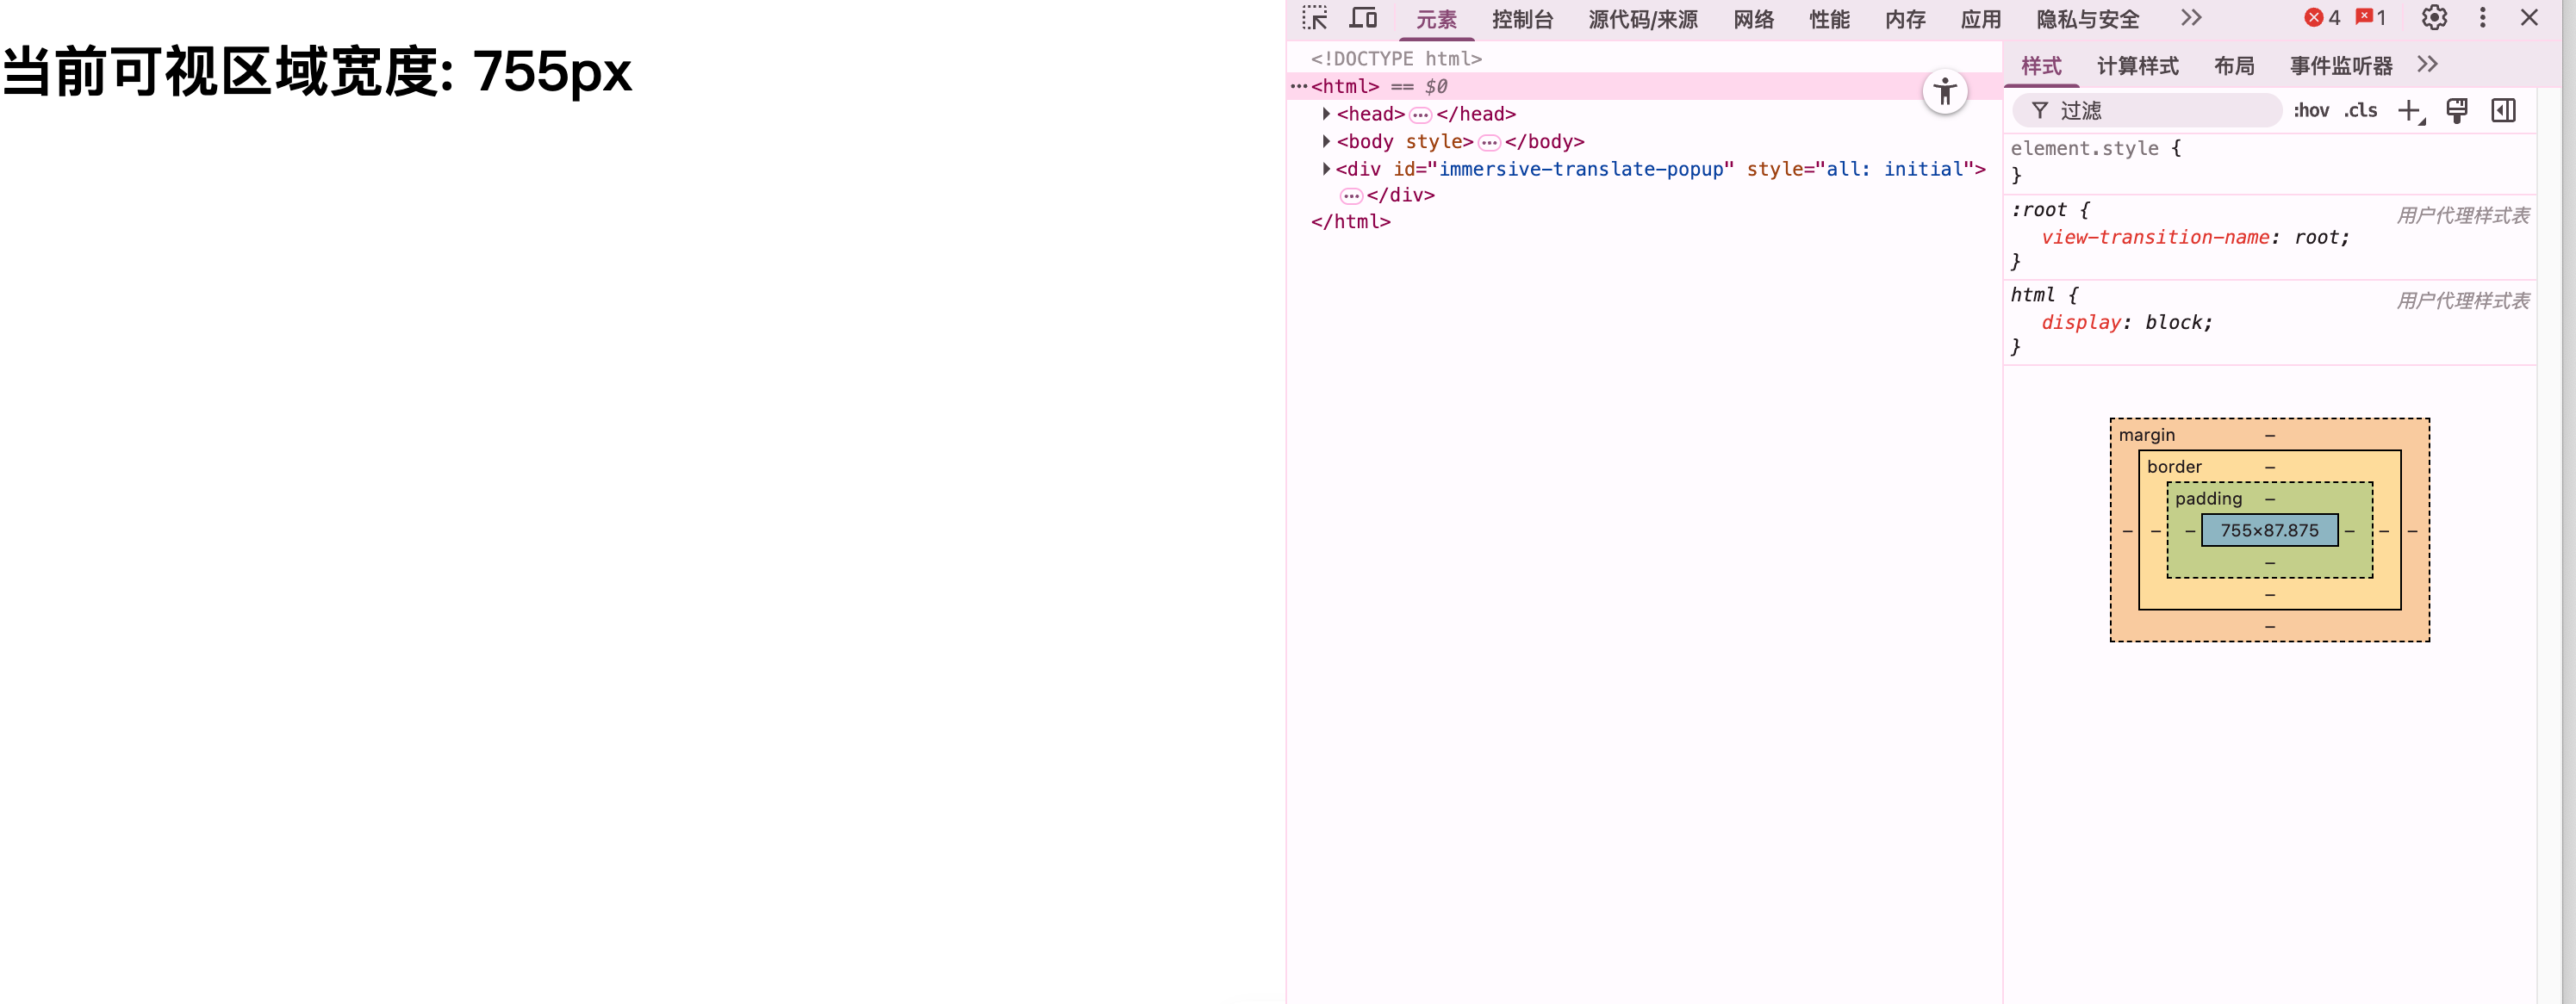2576x1004 pixels.
Task: Switch to the 控制台 tab
Action: click(x=1522, y=20)
